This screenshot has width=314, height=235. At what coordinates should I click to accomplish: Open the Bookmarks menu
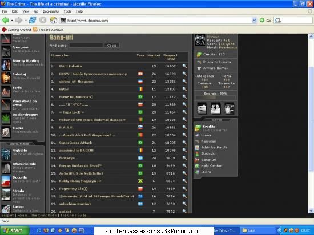click(x=51, y=11)
